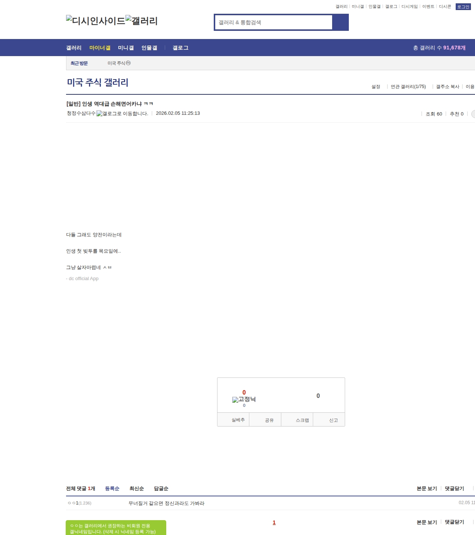Click the body line 그냥 살자마렵네 ㅅㅂ
Image resolution: width=475 pixels, height=535 pixels.
(89, 267)
